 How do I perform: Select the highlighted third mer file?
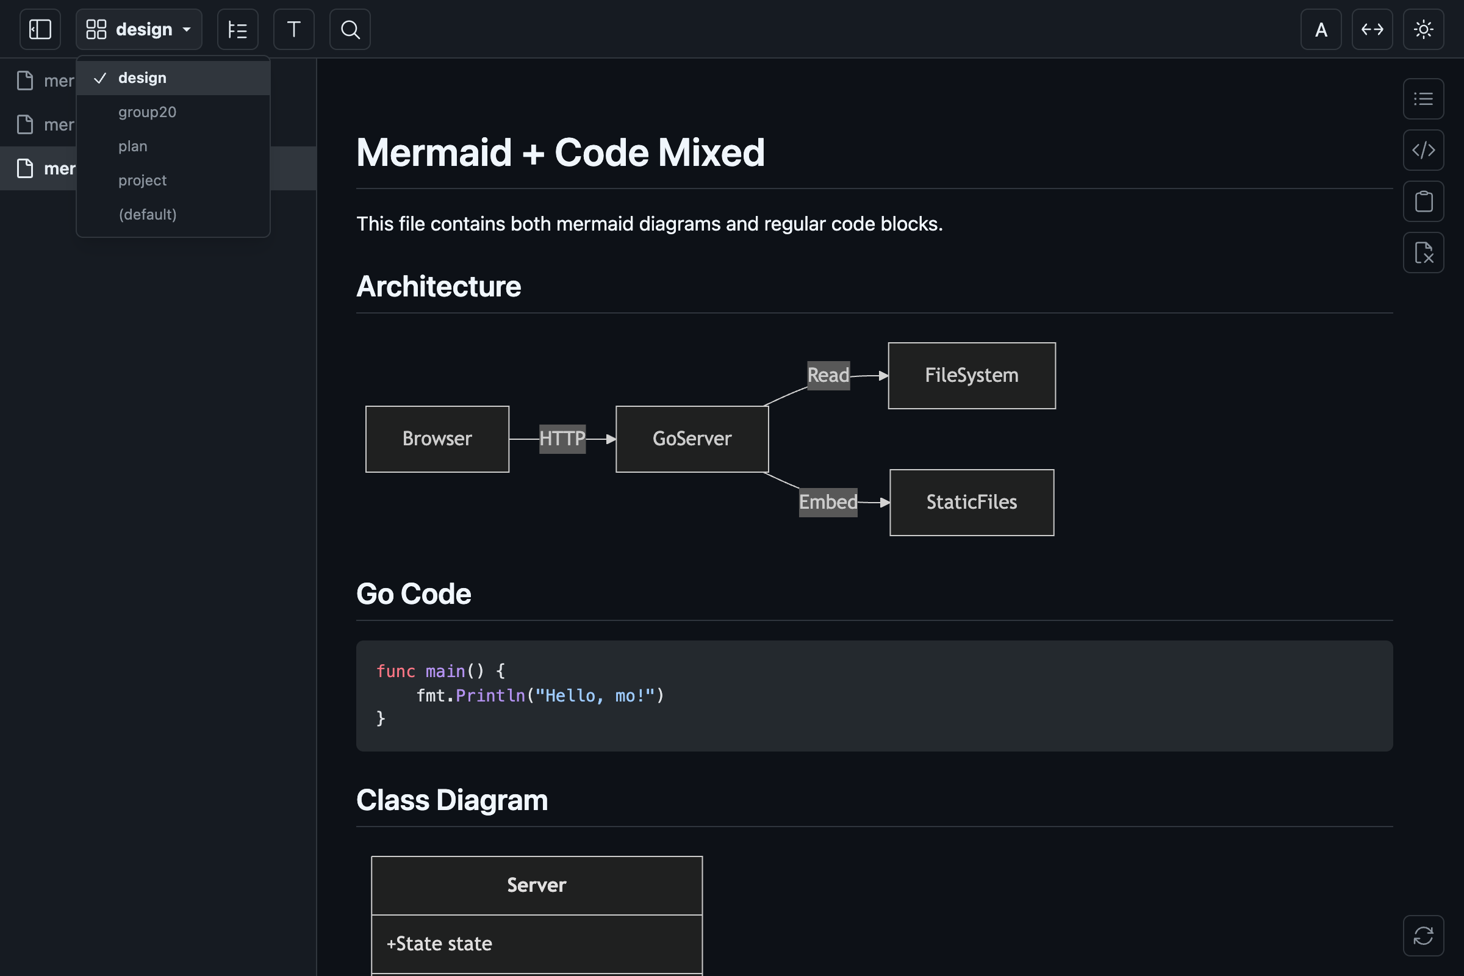click(x=38, y=168)
